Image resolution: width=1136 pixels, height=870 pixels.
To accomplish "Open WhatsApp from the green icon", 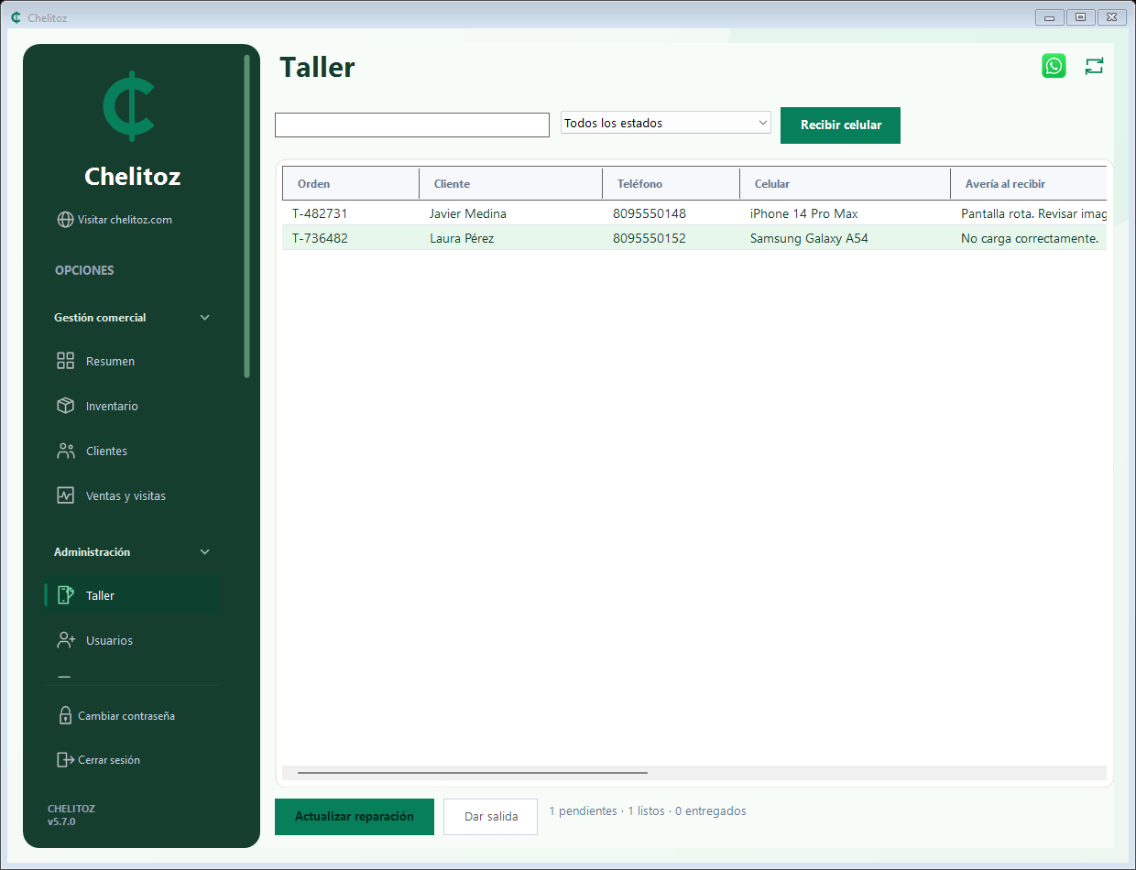I will 1054,66.
